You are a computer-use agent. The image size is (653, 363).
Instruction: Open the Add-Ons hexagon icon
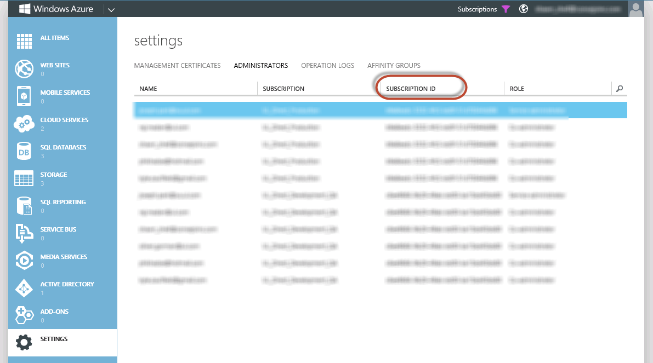(24, 315)
